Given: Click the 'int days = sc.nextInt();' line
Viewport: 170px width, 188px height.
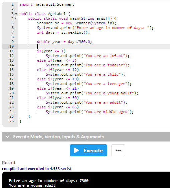Looking at the screenshot, I should point(63,32).
